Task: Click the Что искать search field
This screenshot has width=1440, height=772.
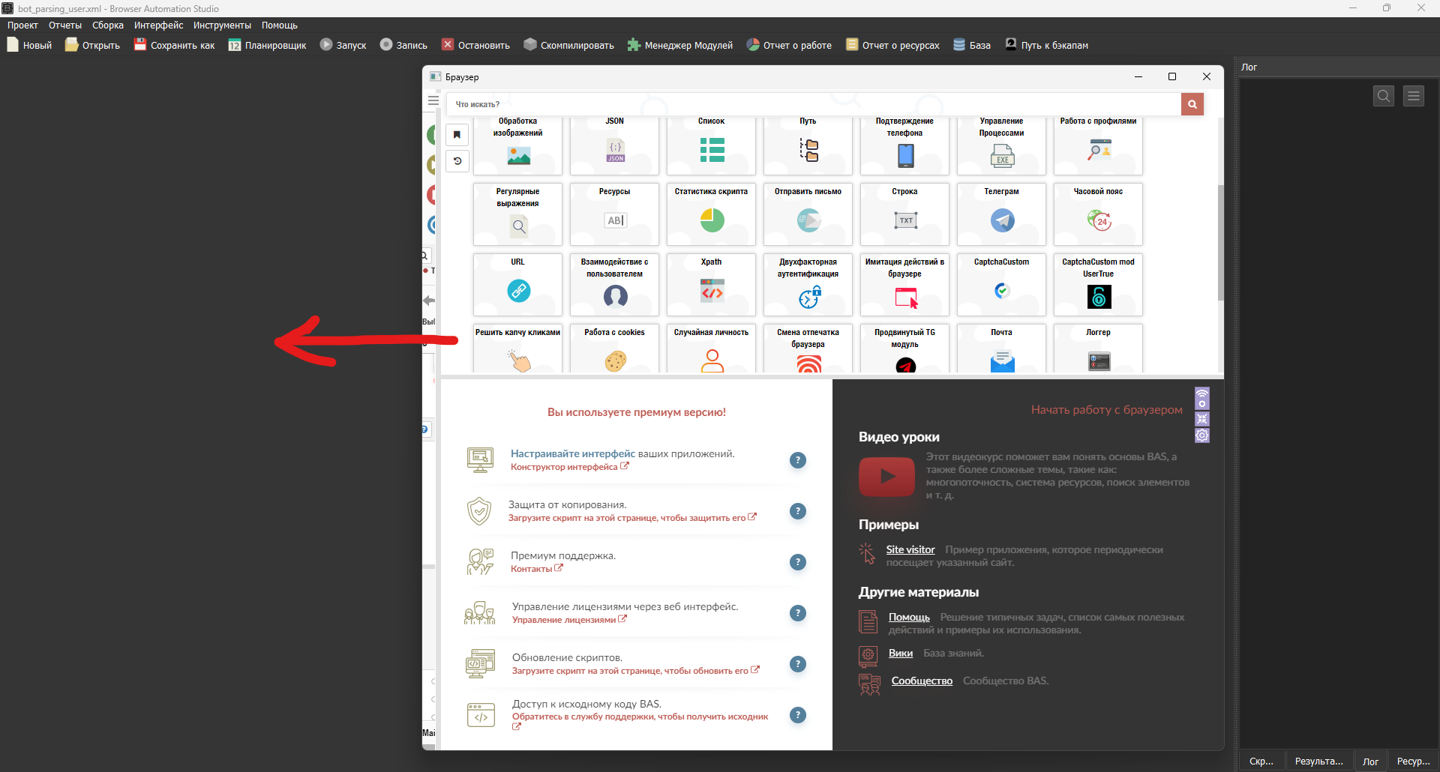Action: point(814,104)
